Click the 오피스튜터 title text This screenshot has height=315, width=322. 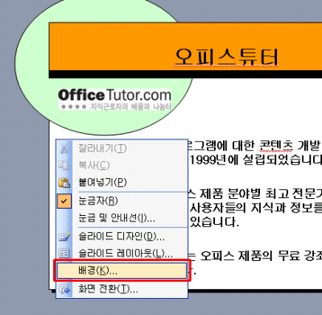(x=226, y=57)
